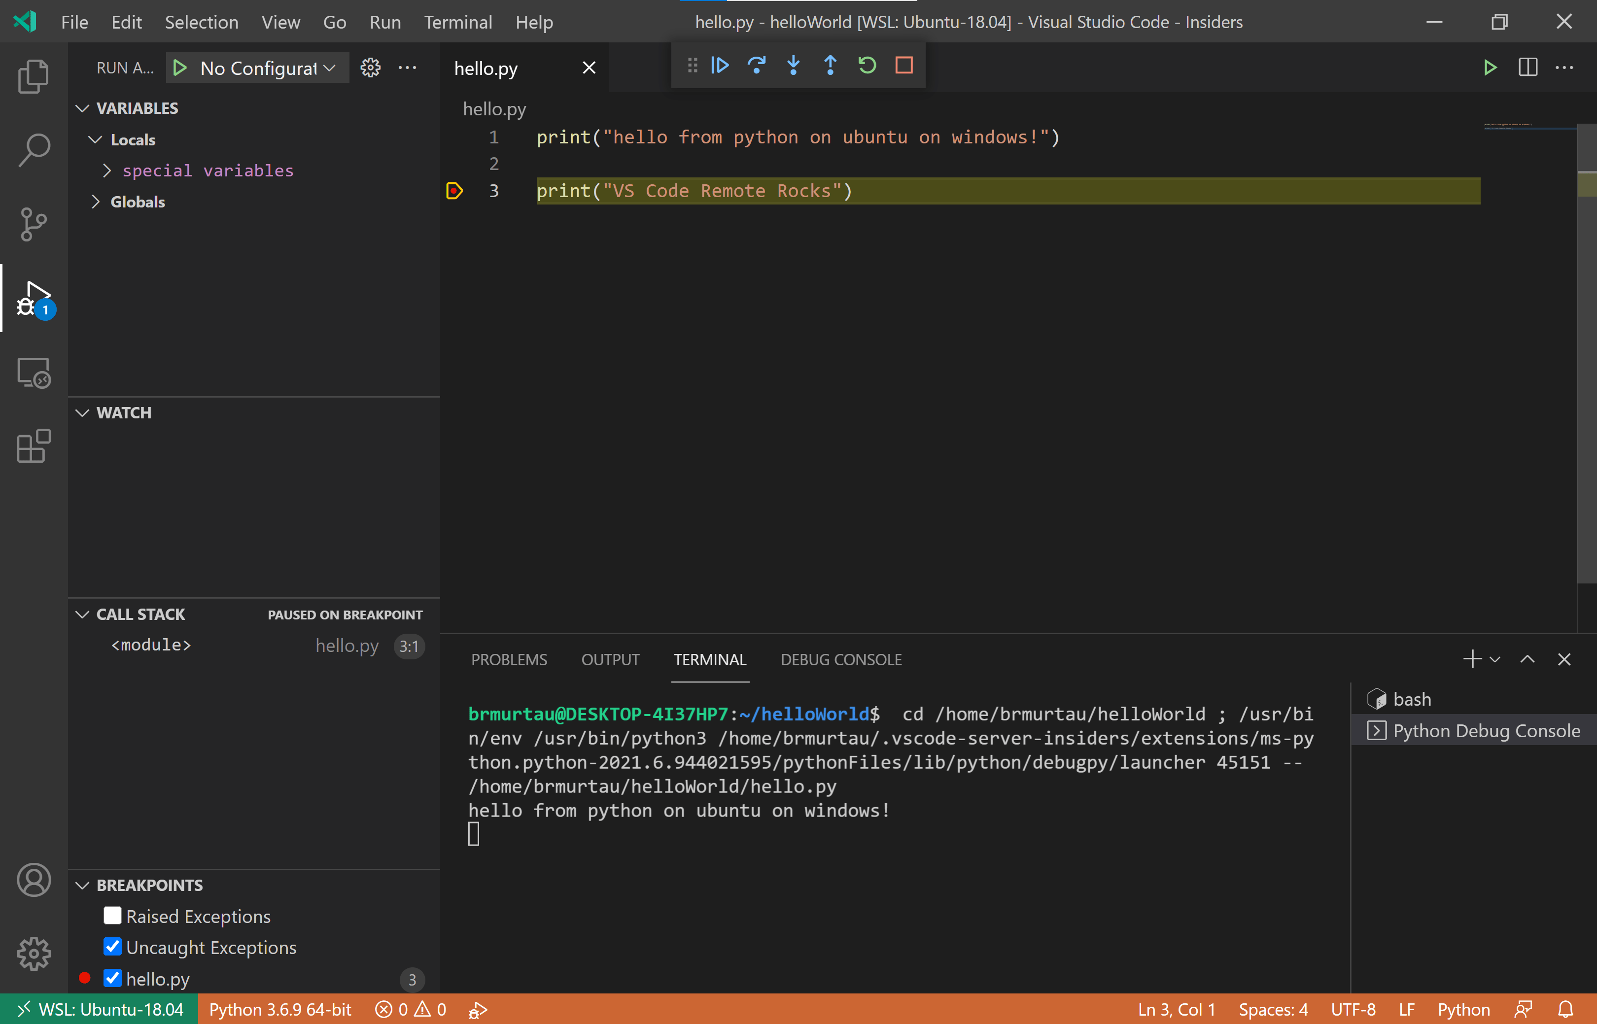Open the Extensions sidebar view
The image size is (1597, 1024).
33,445
